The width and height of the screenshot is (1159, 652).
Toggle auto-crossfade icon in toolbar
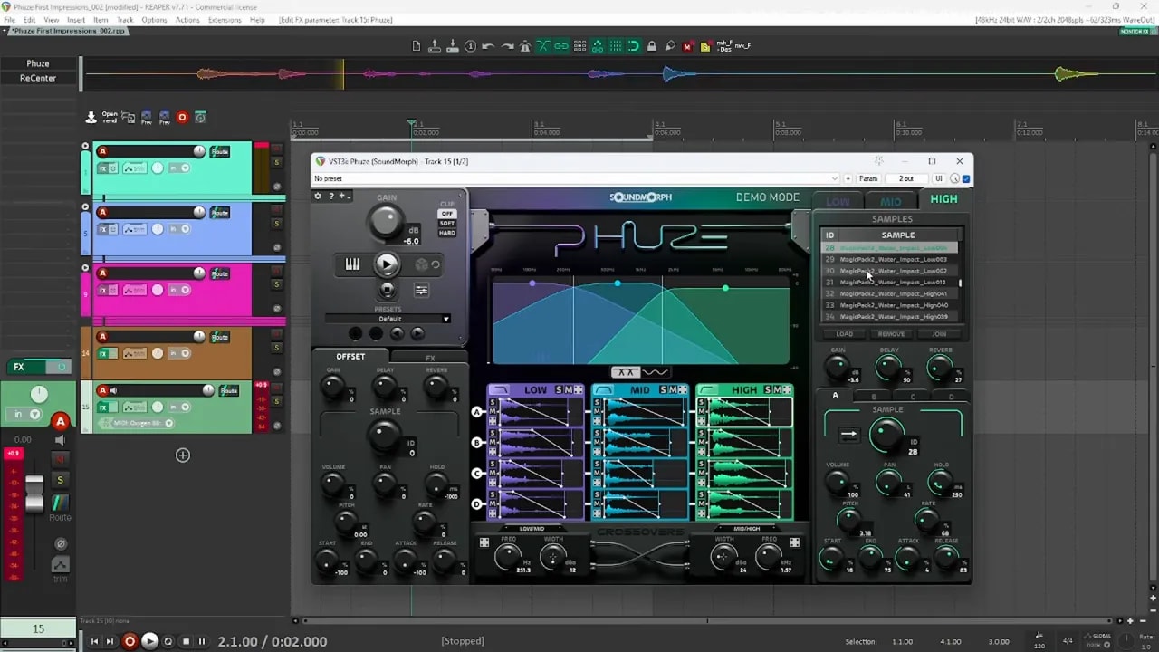(x=543, y=46)
